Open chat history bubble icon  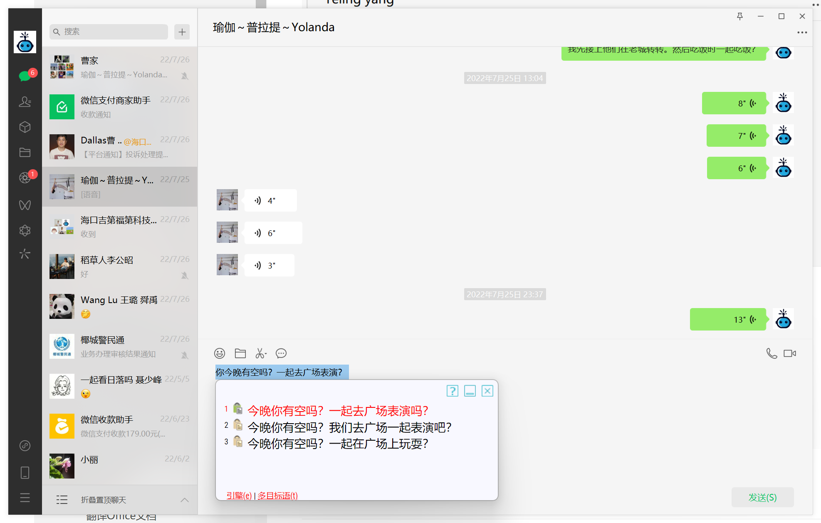281,353
